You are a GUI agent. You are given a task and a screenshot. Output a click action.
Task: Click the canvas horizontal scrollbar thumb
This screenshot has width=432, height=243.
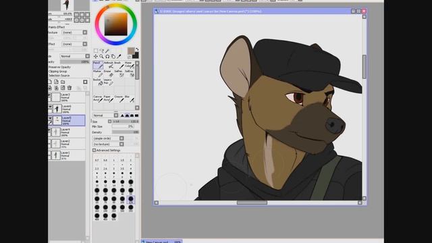[x=252, y=202]
